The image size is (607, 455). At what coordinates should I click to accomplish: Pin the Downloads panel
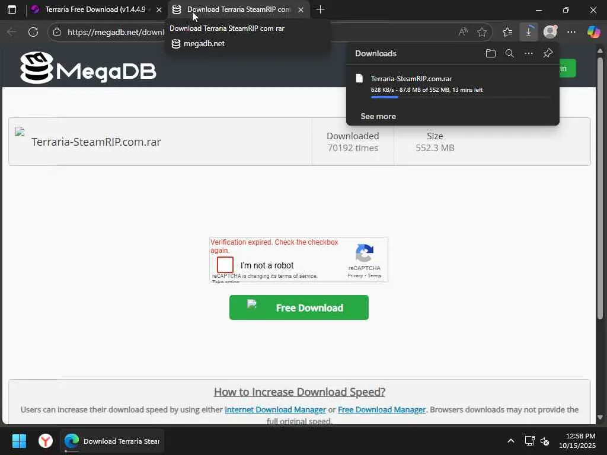[x=548, y=53]
